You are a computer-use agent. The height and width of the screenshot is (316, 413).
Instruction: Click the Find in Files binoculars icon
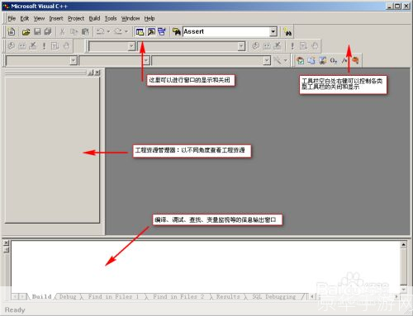click(x=176, y=32)
